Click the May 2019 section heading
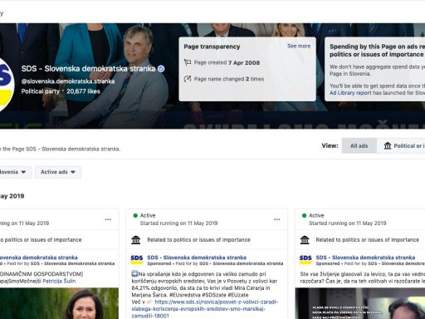The image size is (425, 319). pyautogui.click(x=12, y=196)
